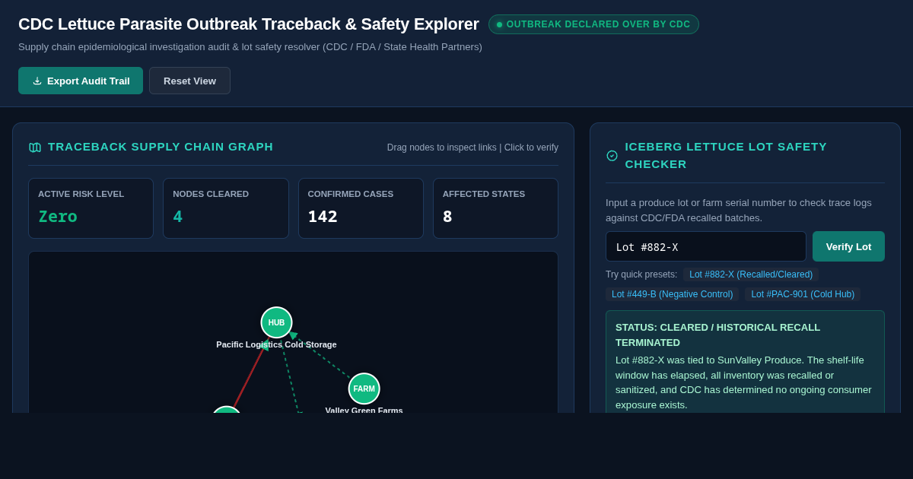Screen dimensions: 913x479
Task: Click the Verify Lot button
Action: point(848,246)
